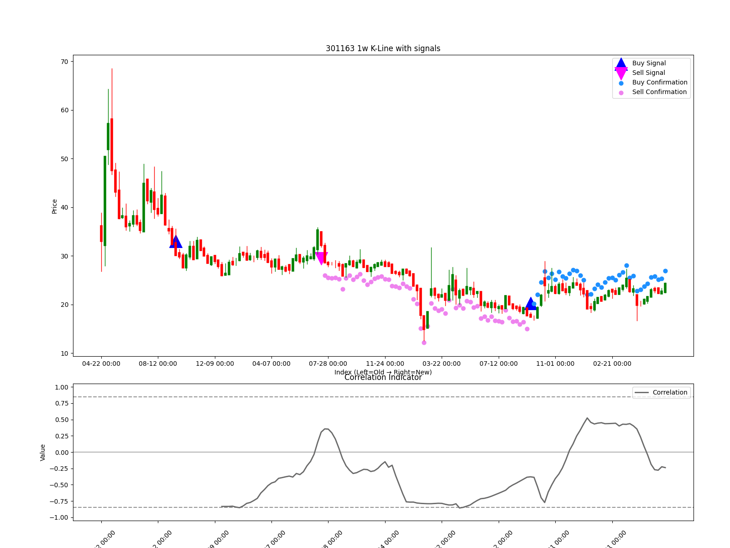
Task: Click the correlation axis tick '0.00'
Action: (61, 453)
